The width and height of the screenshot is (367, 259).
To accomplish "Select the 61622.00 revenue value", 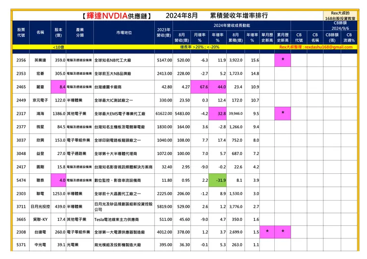I will click(x=164, y=113).
